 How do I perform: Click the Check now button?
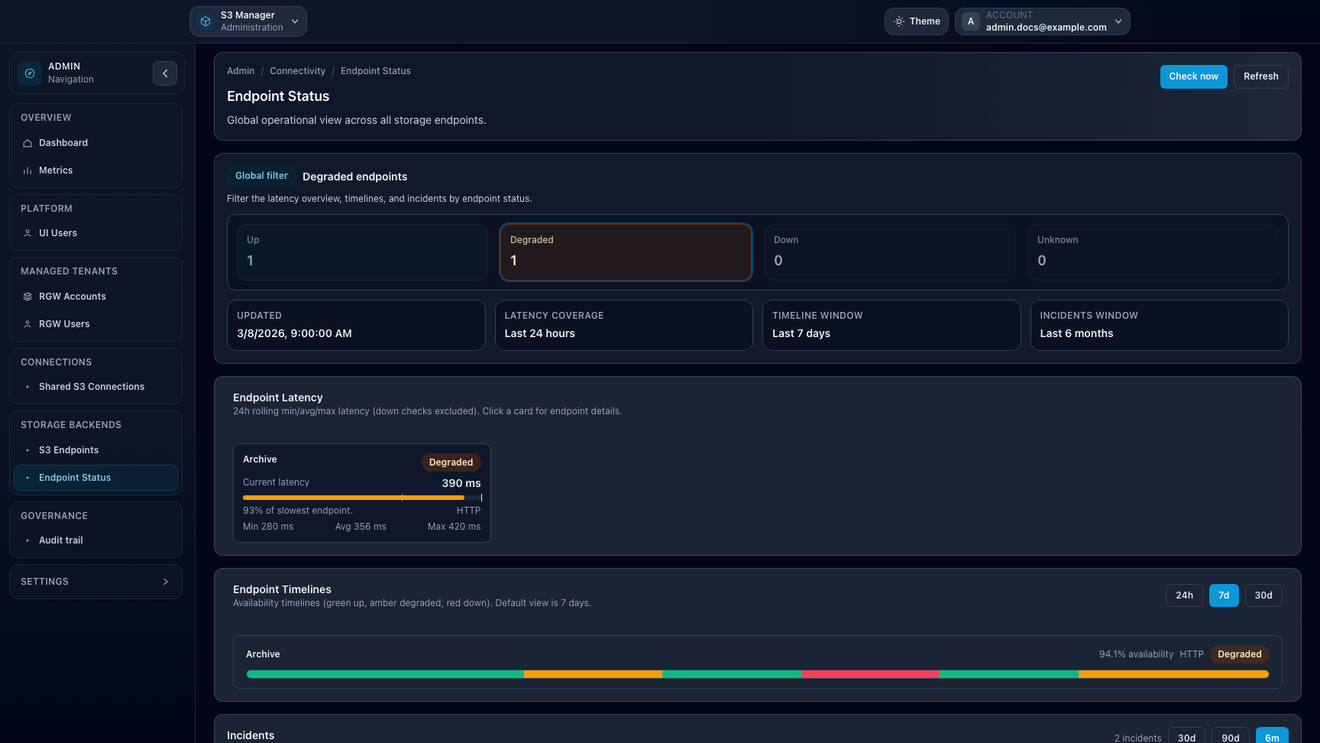click(x=1193, y=76)
